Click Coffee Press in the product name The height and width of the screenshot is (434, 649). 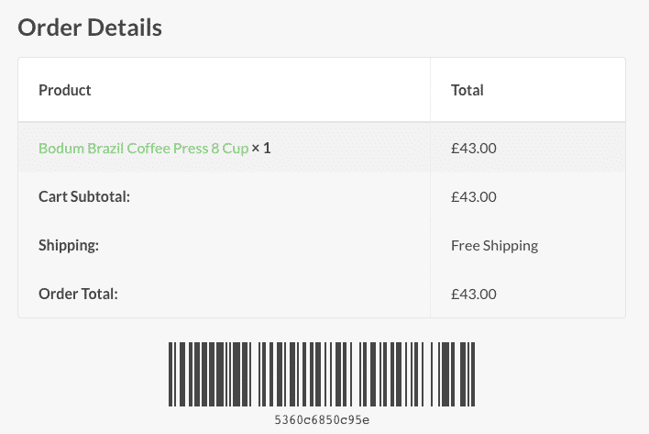click(168, 147)
